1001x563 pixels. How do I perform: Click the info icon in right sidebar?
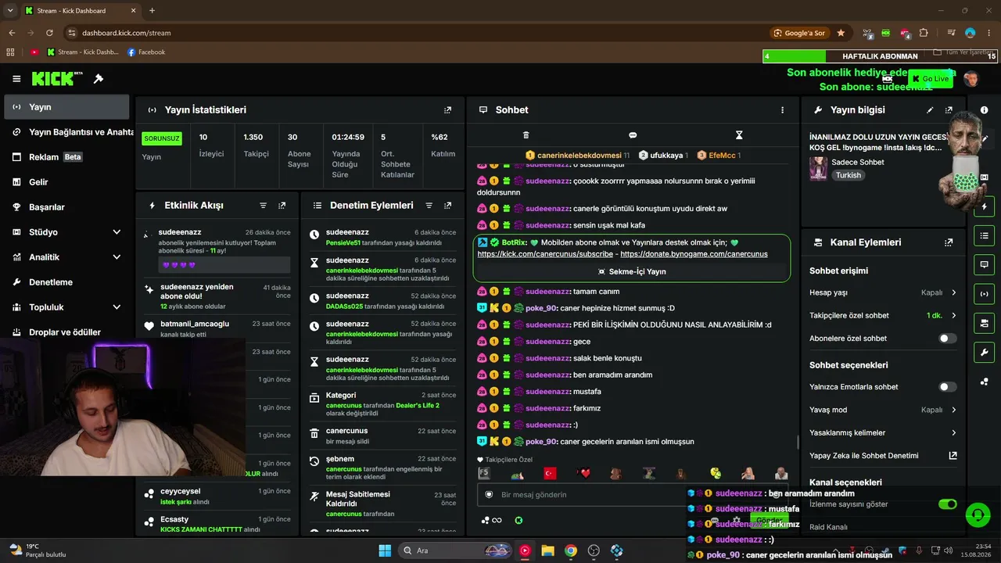click(985, 110)
